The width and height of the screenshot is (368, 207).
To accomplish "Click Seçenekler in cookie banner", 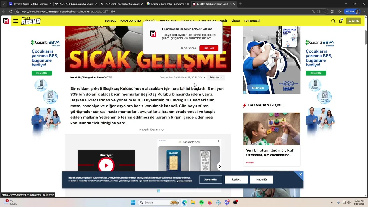I will [x=211, y=179].
